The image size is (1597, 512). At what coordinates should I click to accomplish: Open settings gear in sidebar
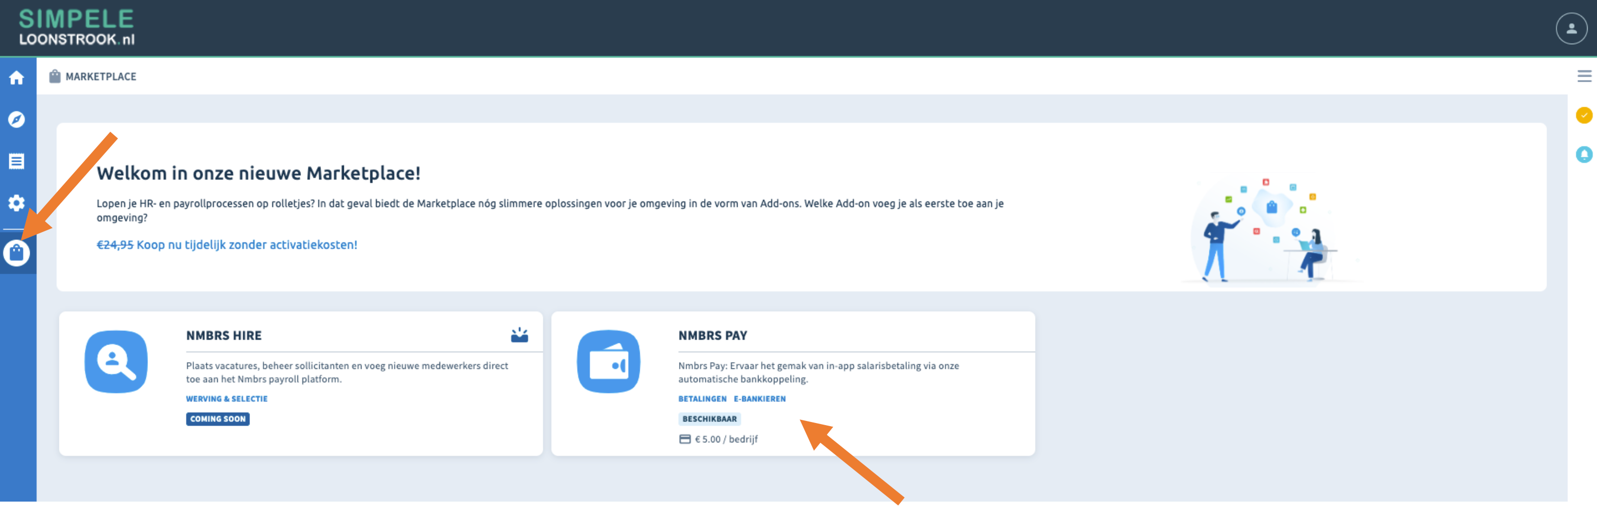pos(17,203)
